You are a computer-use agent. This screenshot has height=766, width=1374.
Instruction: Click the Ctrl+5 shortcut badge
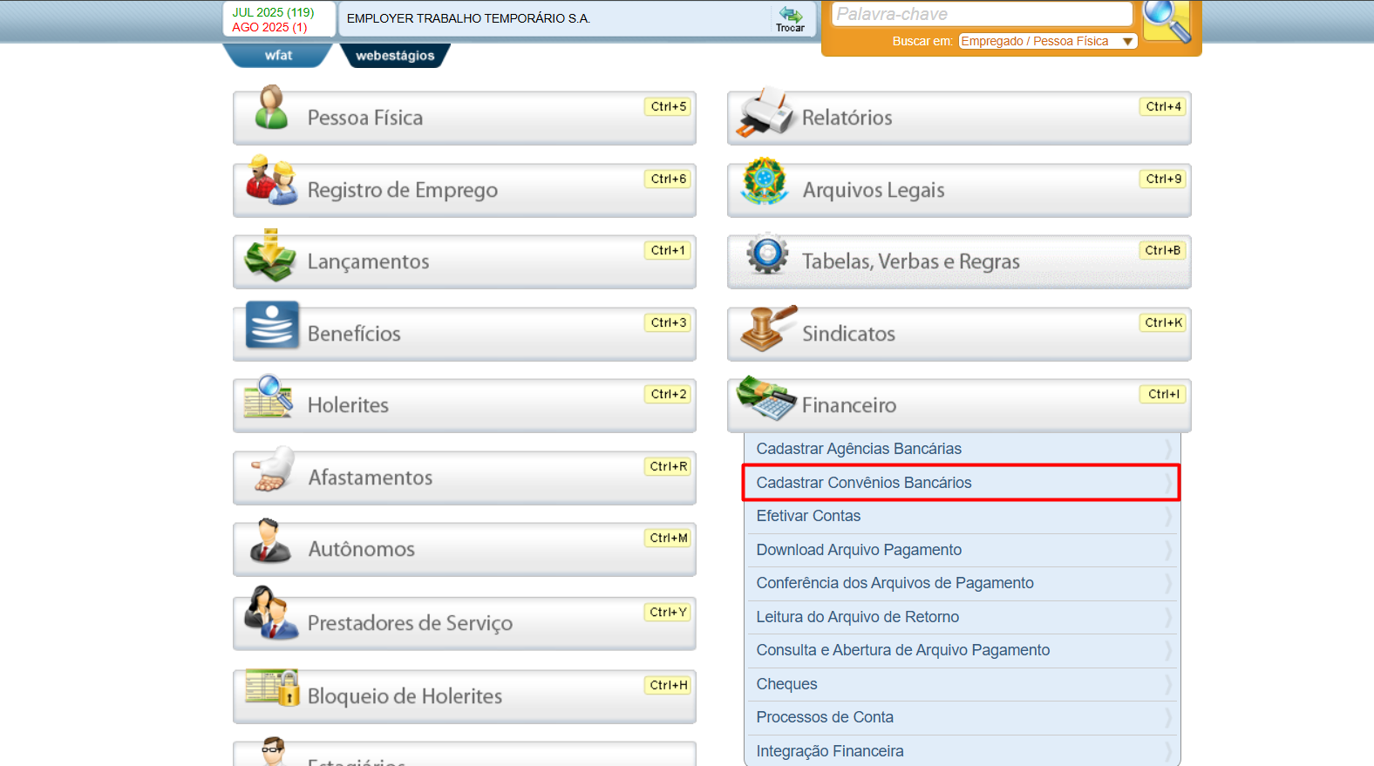(x=669, y=106)
